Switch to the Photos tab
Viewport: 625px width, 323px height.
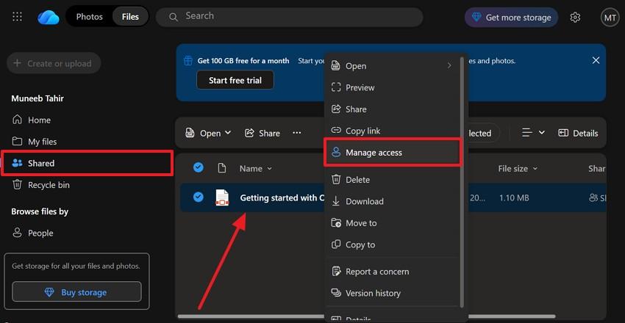click(89, 17)
